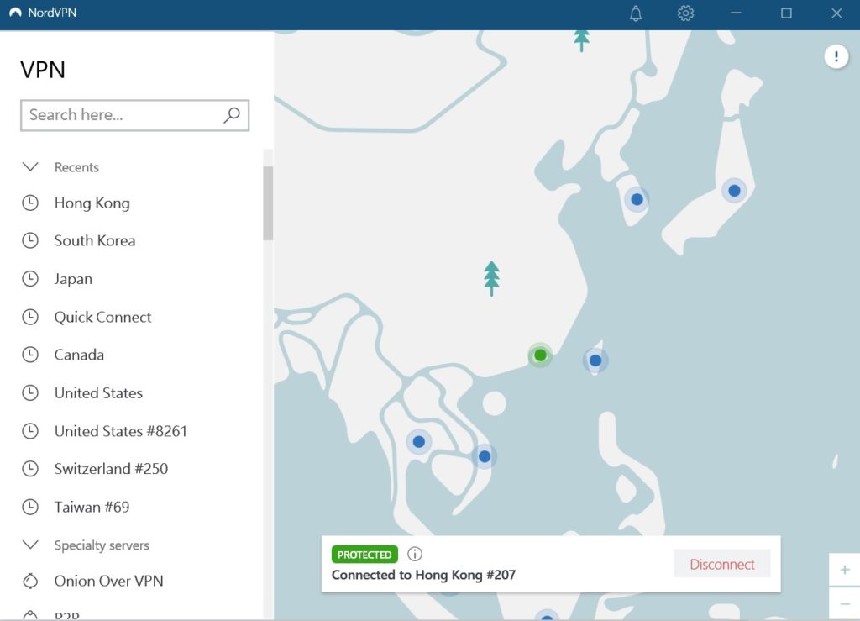Click the clock icon next to Quick Connect

[30, 317]
